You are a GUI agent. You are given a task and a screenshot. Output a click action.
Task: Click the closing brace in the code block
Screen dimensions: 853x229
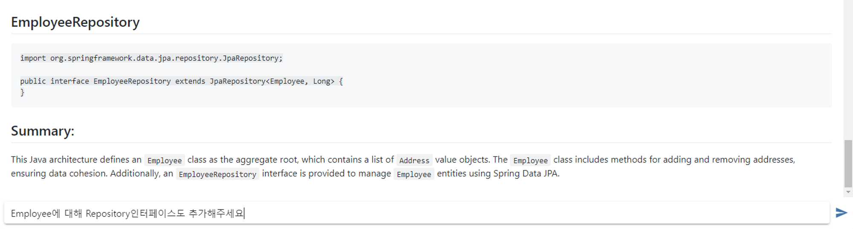pos(22,92)
